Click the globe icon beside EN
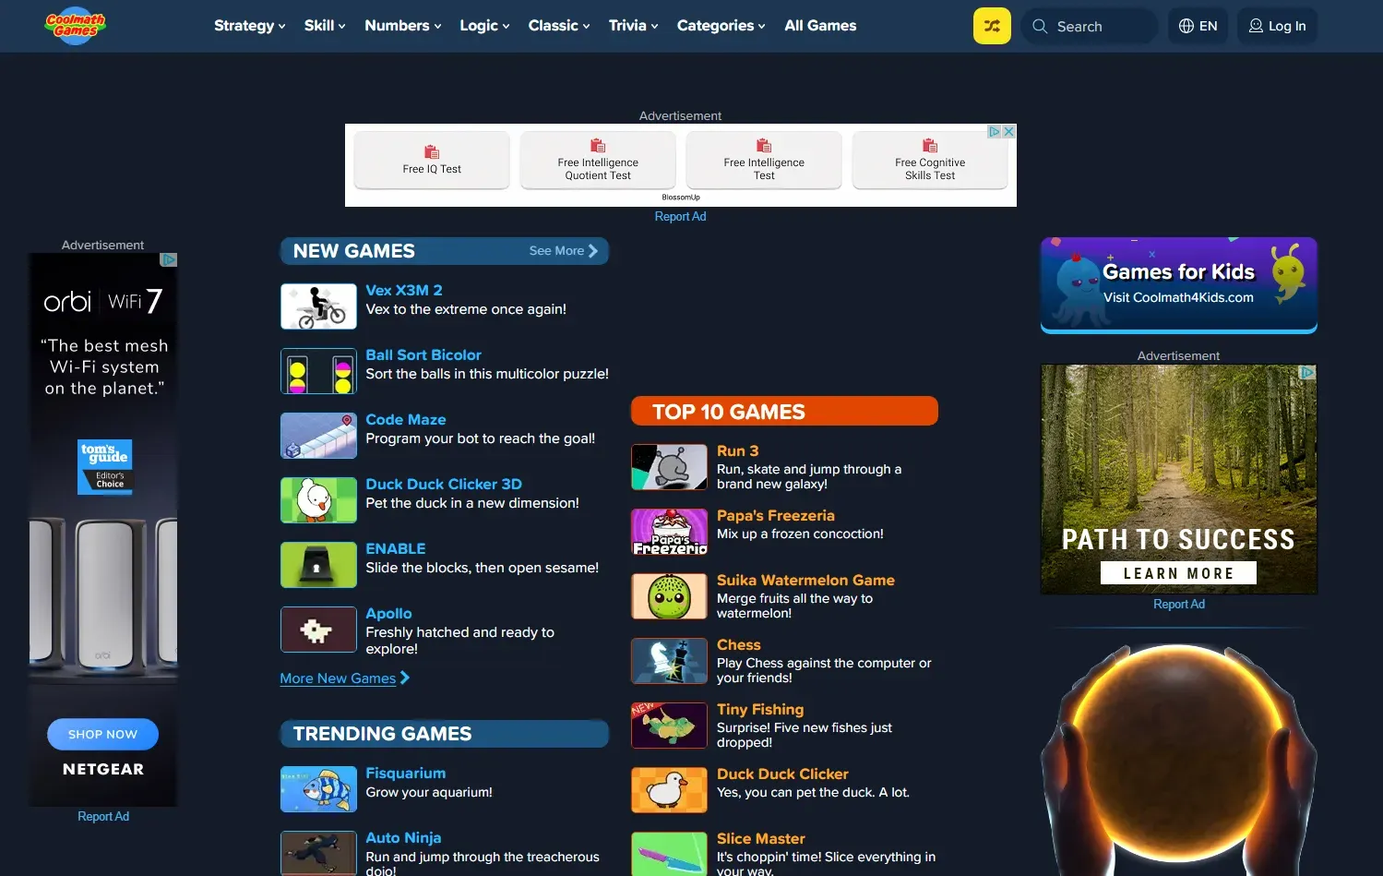This screenshot has width=1383, height=876. 1186,26
